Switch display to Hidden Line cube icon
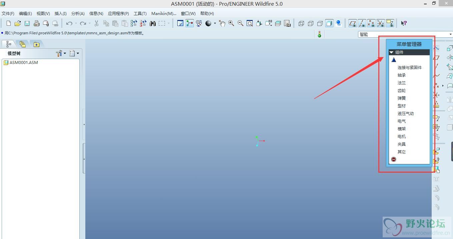453x239 pixels. [x=311, y=23]
